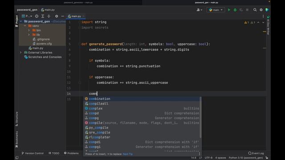
Task: Open Version Control tool window
Action: [x=33, y=153]
